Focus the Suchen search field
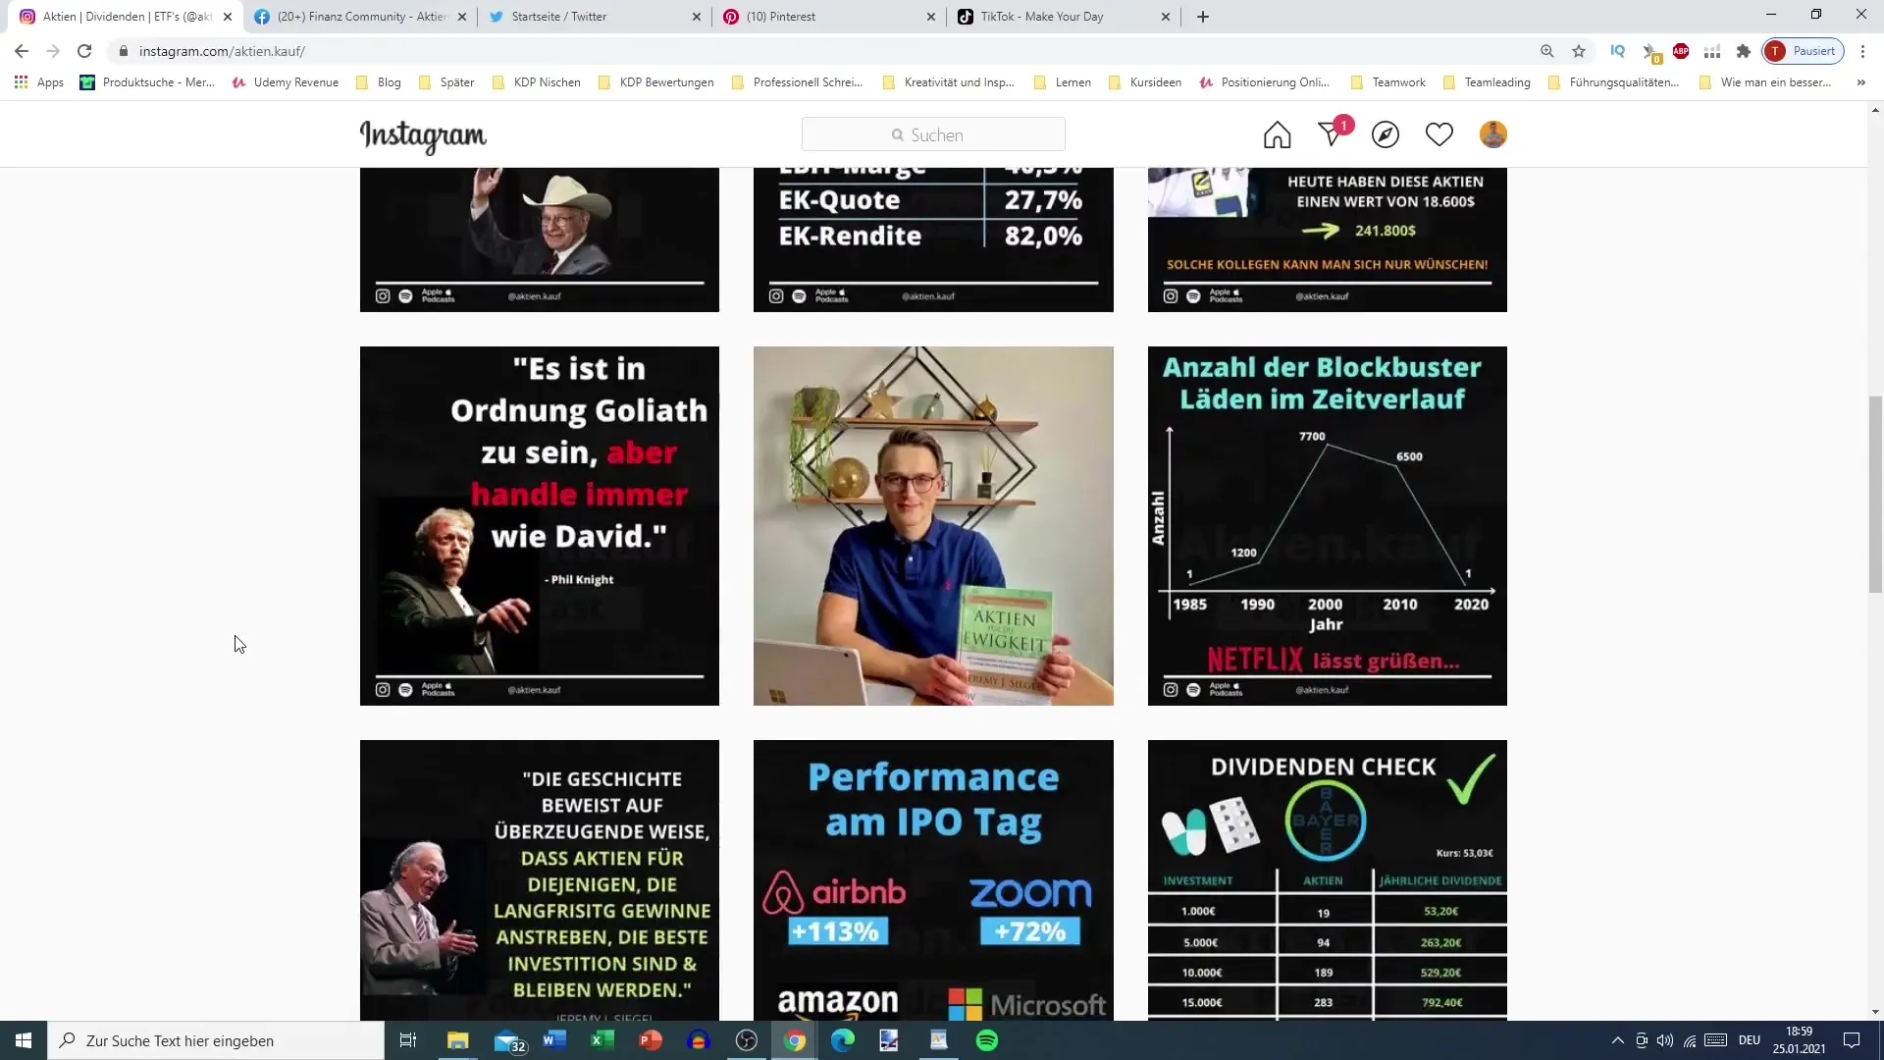The image size is (1884, 1060). pyautogui.click(x=933, y=134)
